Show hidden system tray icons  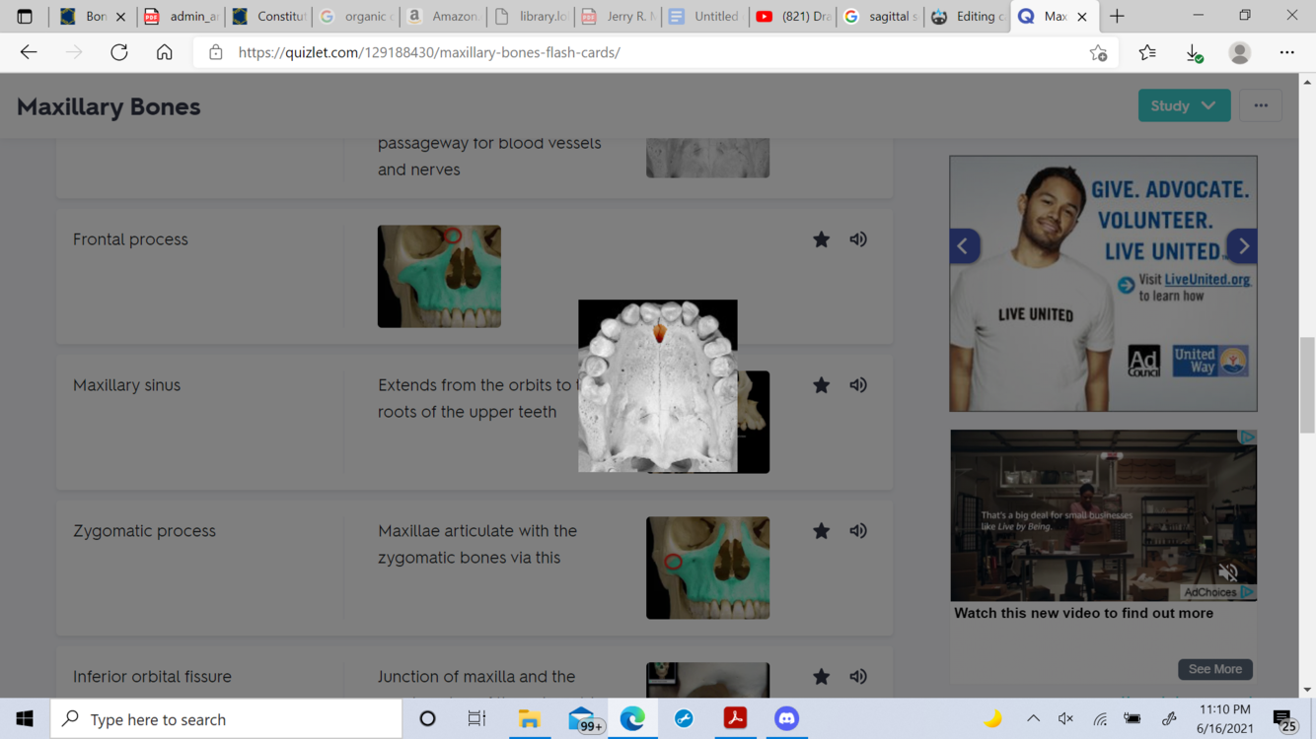point(1033,719)
